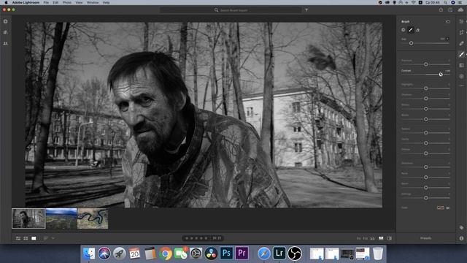Open the share icon in top bar
Viewport: 467px width, 263px height.
pyautogui.click(x=441, y=9)
